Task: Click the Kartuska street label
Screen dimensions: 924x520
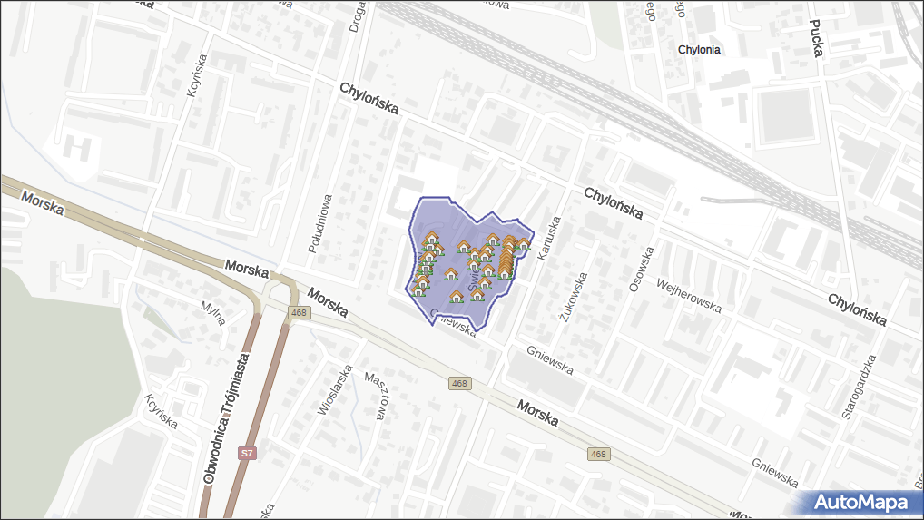Action: point(550,239)
